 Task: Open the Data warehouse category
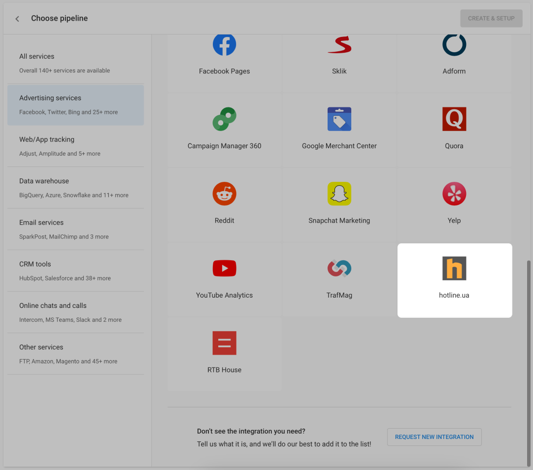(75, 188)
